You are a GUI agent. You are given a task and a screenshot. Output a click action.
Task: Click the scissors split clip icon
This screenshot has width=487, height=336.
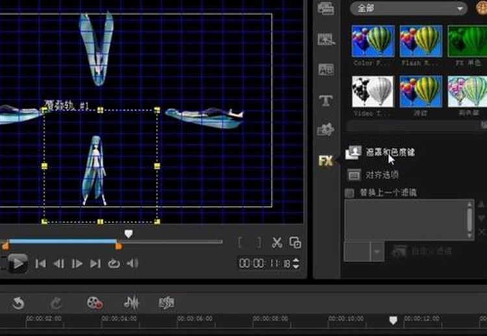pos(277,242)
